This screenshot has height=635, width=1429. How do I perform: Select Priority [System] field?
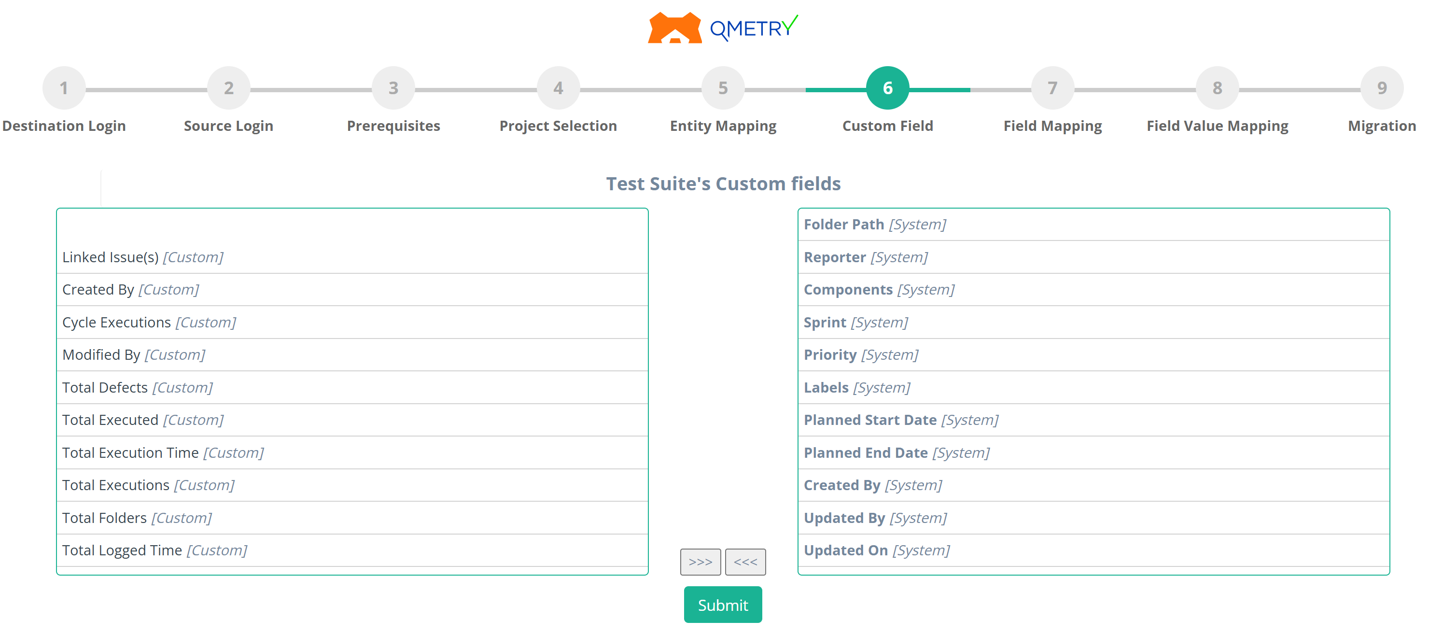point(1093,355)
